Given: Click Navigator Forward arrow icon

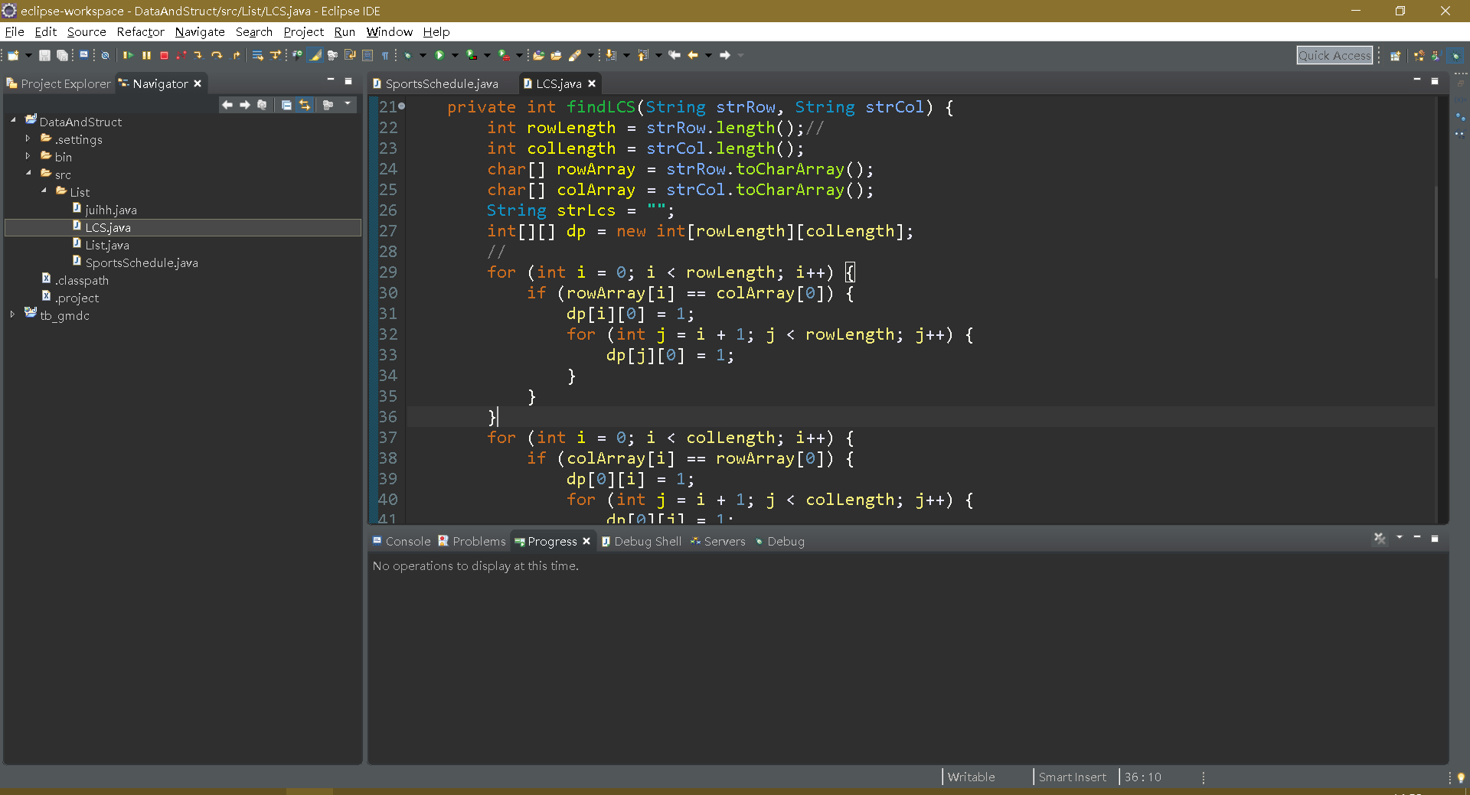Looking at the screenshot, I should coord(245,105).
